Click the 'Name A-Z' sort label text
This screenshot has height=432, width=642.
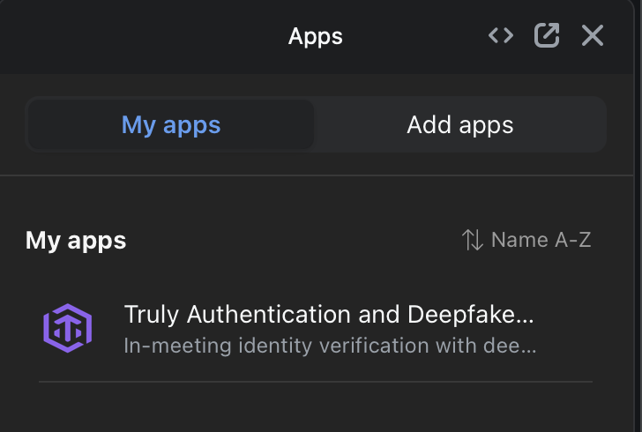point(541,240)
